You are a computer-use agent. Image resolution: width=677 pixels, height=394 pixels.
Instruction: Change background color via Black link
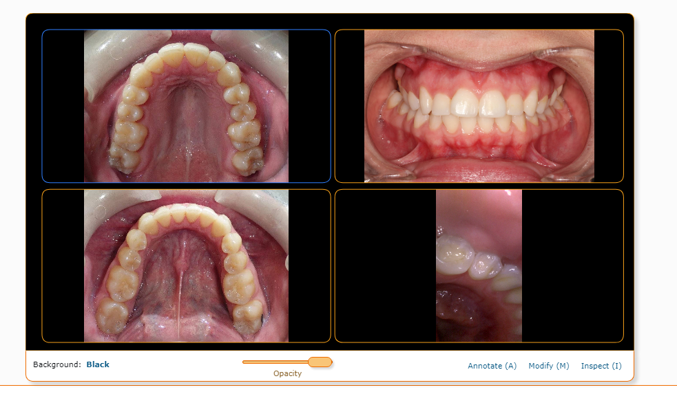(x=98, y=364)
